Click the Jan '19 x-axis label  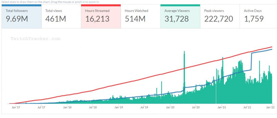click(x=119, y=107)
